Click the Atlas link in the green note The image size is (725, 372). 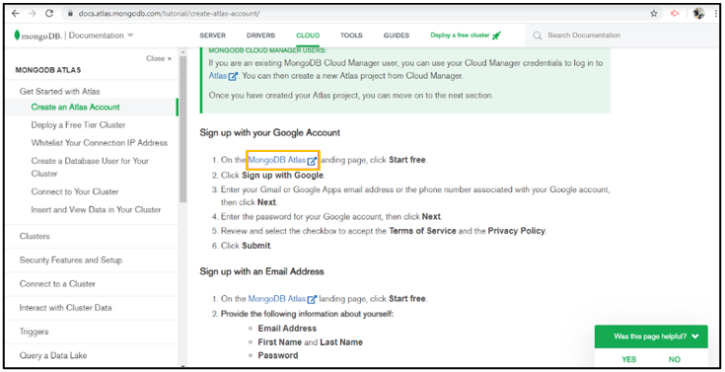point(218,76)
